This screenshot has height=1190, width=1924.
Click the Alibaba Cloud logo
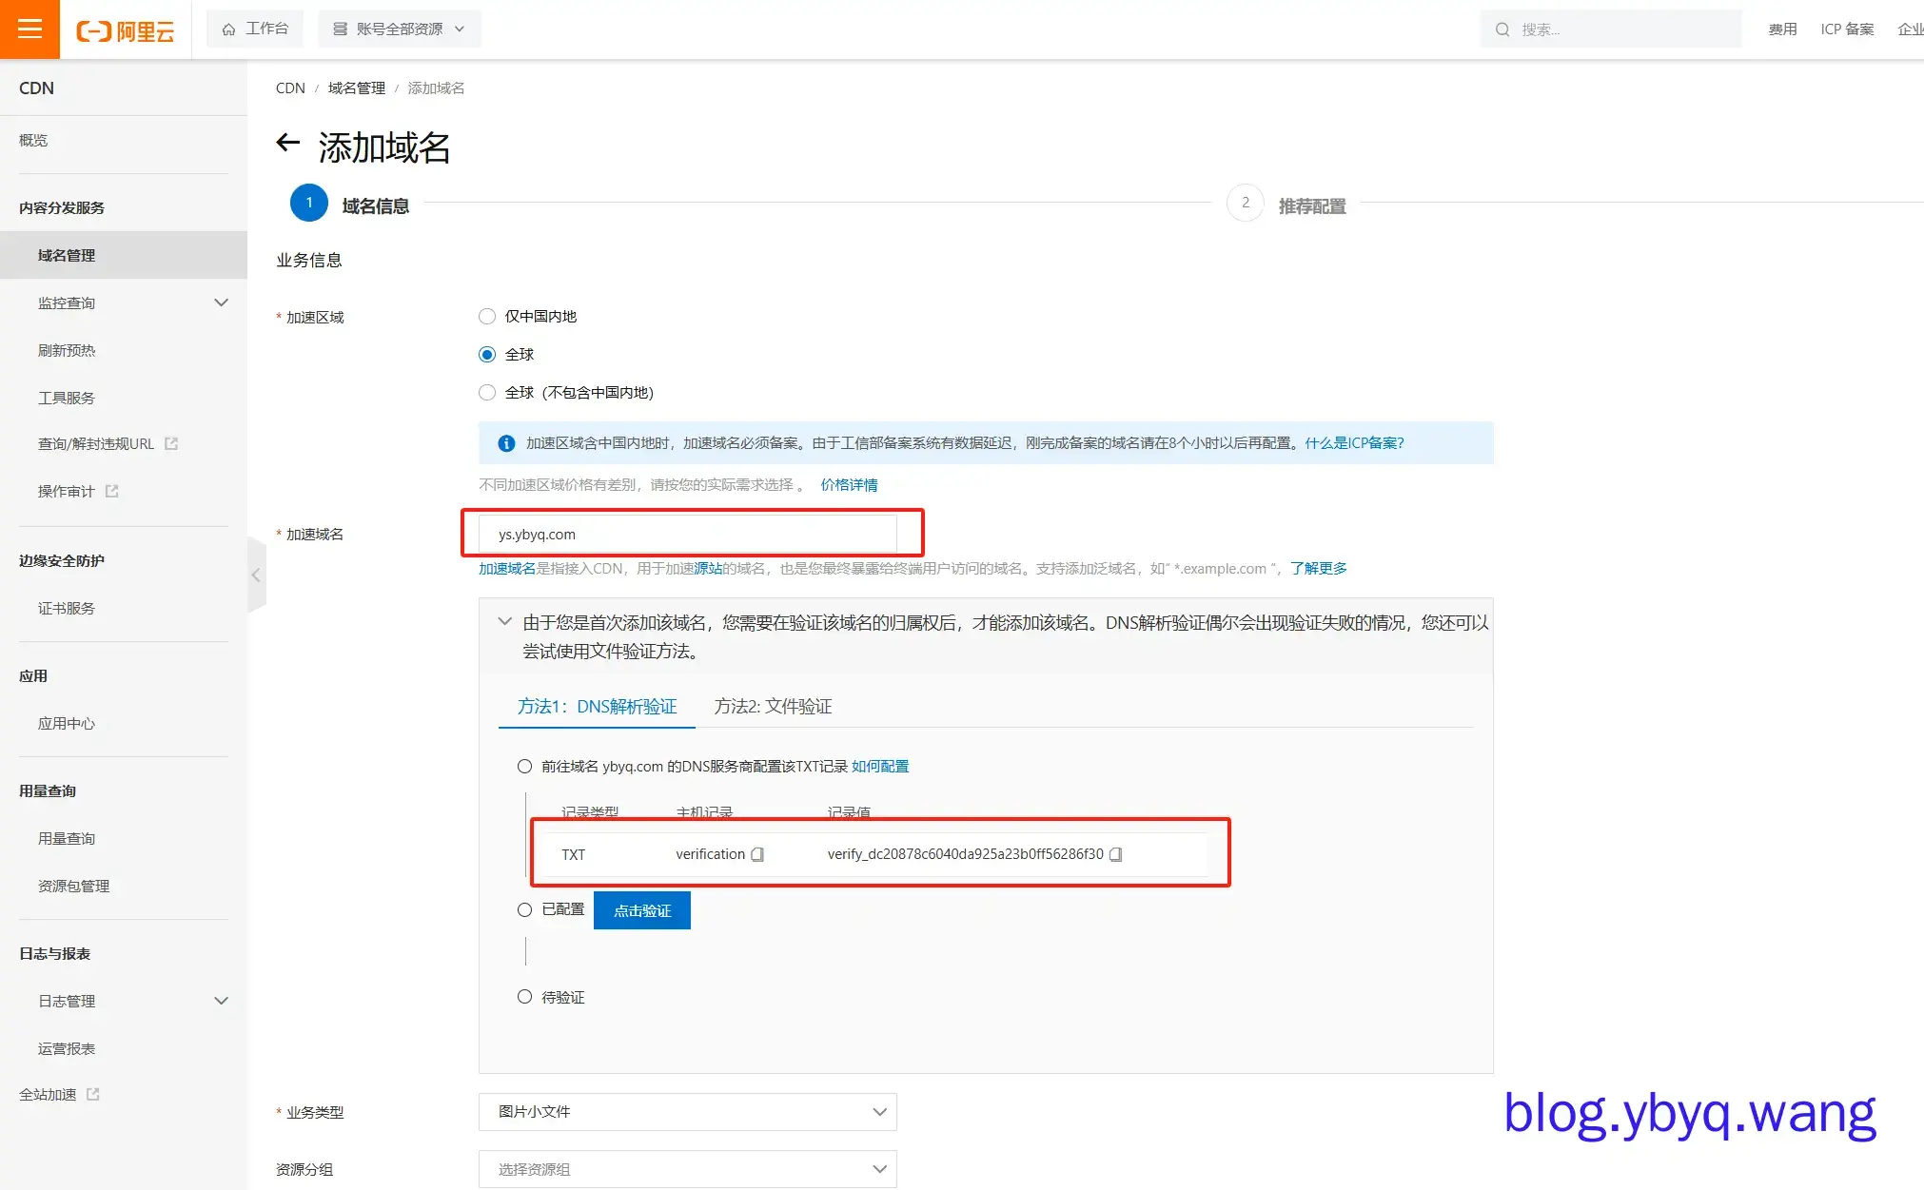click(126, 30)
